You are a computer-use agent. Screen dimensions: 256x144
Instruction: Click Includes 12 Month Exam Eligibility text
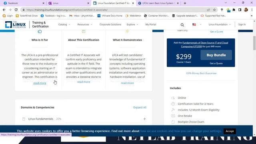198,110
